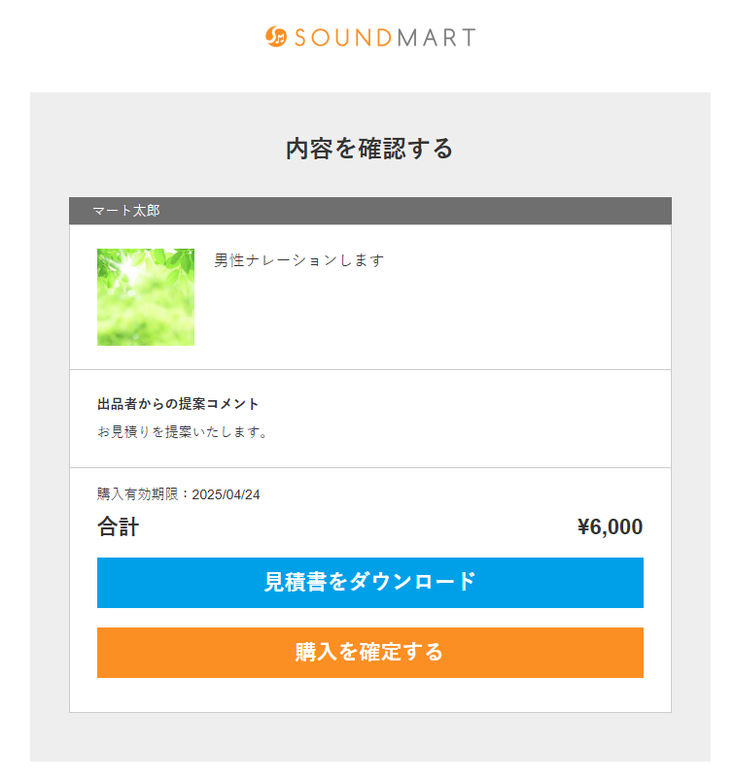Click the comment text お見積りを提案いたします。
The width and height of the screenshot is (735, 779).
tap(182, 432)
